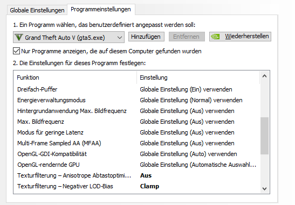Select the Programmeinstellungen tab
295x205 pixels.
coord(101,9)
